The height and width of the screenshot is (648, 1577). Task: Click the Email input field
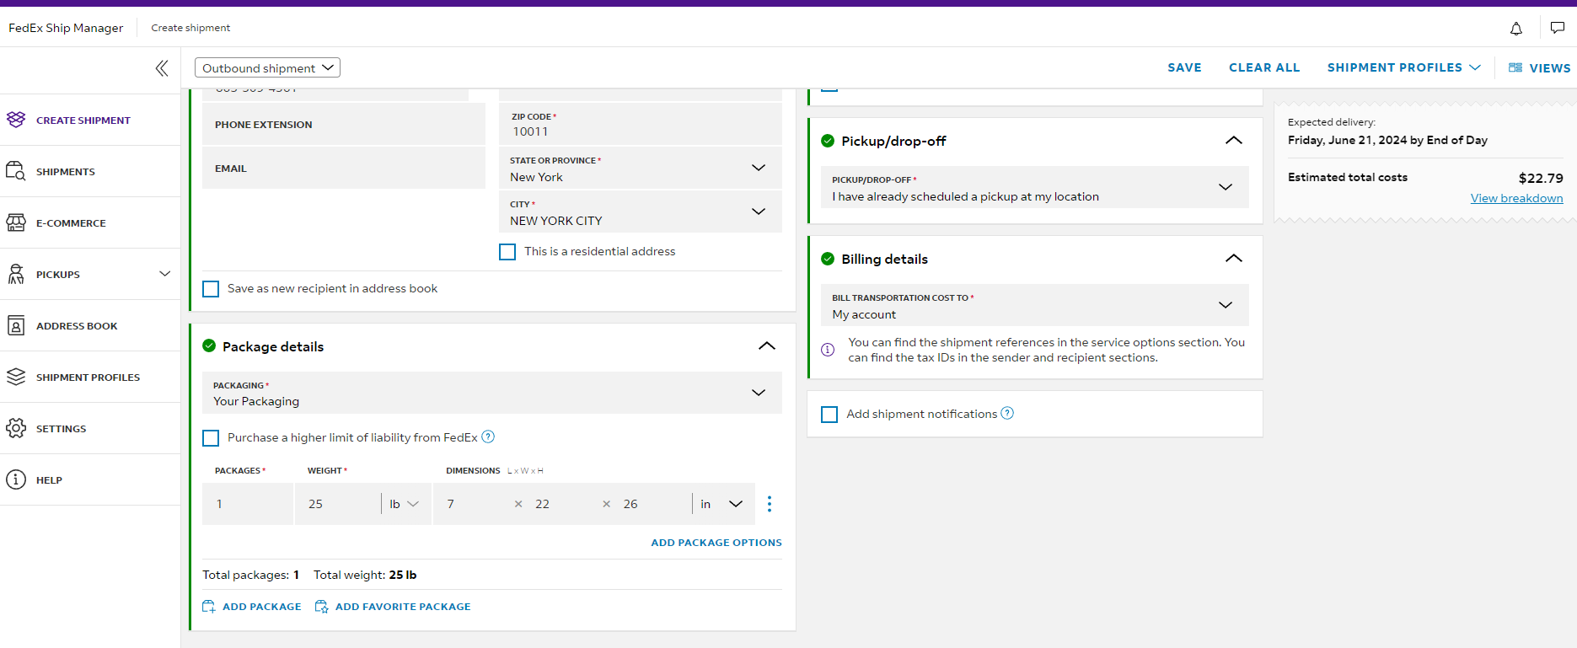click(344, 168)
